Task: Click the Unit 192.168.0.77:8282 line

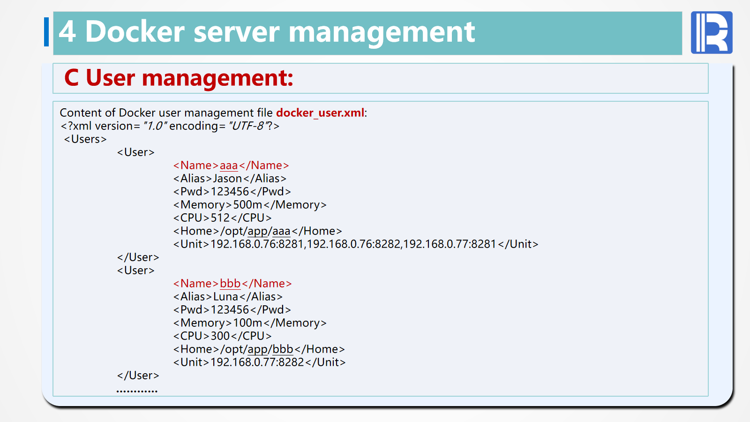Action: [259, 362]
